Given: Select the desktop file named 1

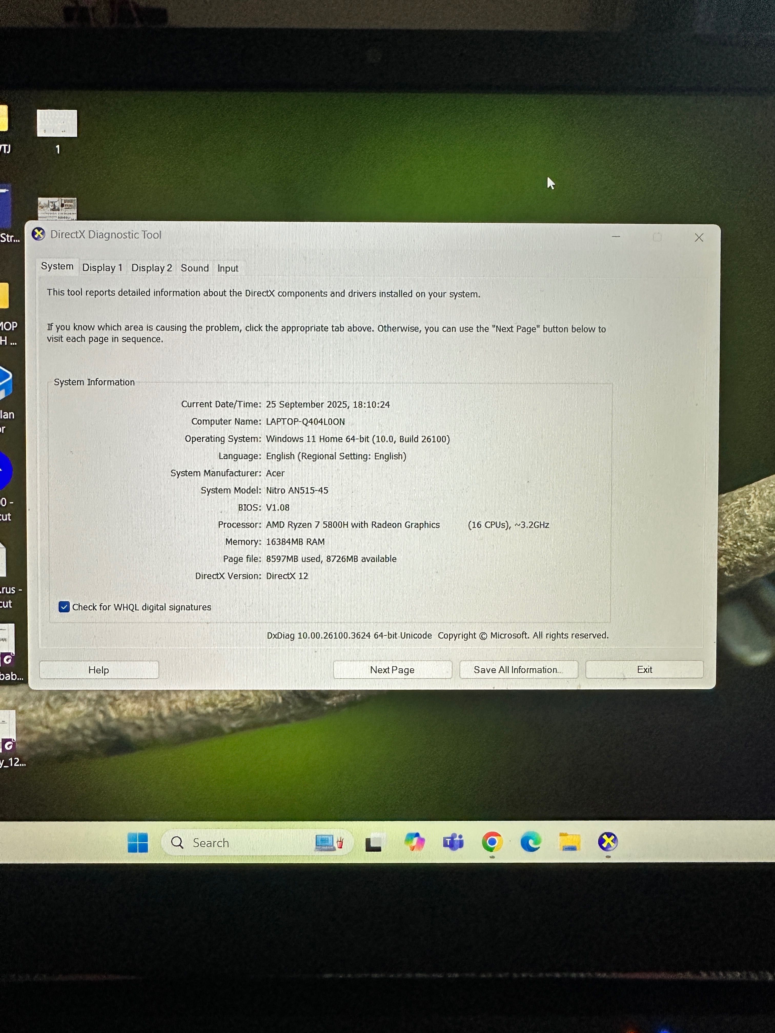Looking at the screenshot, I should (57, 132).
